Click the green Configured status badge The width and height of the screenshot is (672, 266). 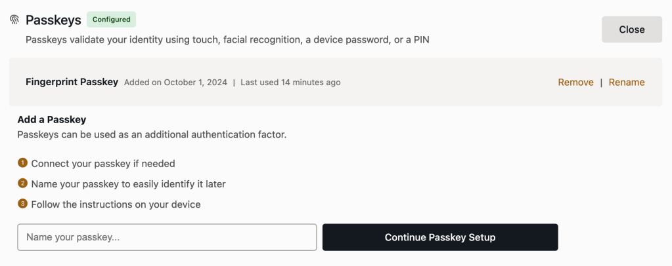112,19
